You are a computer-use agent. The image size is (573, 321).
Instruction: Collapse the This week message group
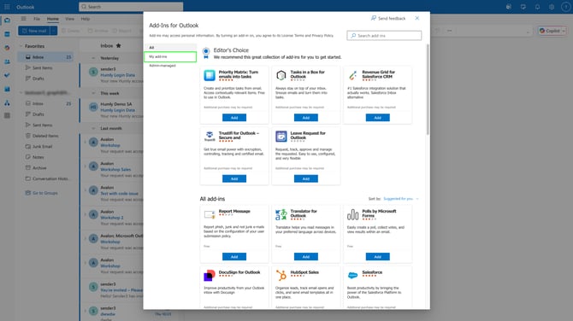(93, 93)
